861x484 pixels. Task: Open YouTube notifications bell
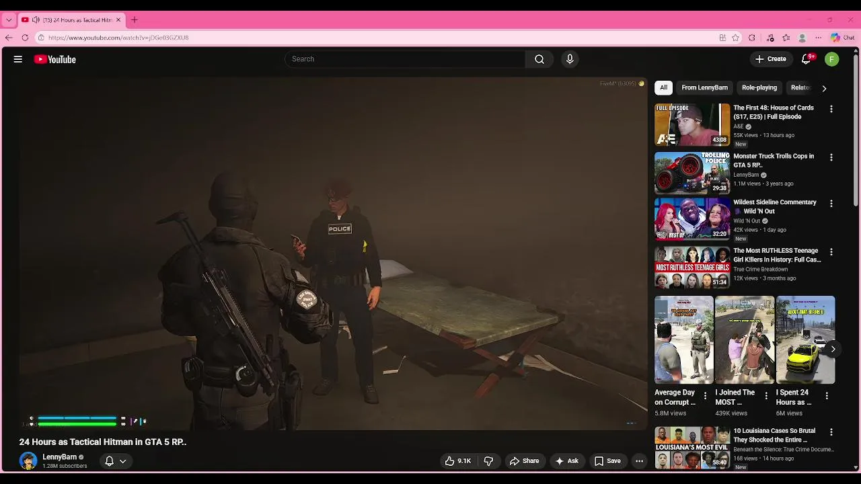coord(807,59)
